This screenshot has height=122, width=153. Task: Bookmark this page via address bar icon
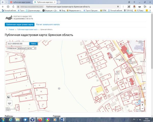coord(118,7)
